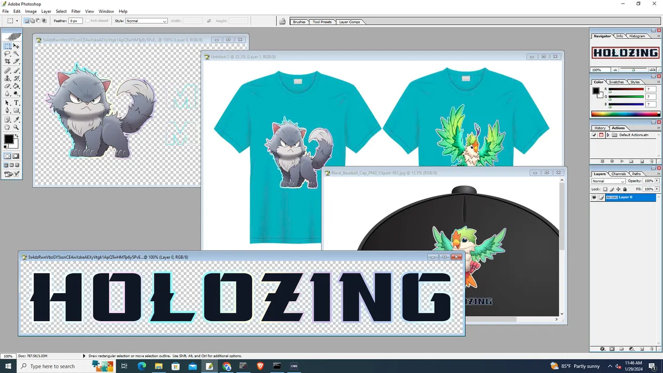Select the Zoom tool
The image size is (663, 373).
(16, 127)
